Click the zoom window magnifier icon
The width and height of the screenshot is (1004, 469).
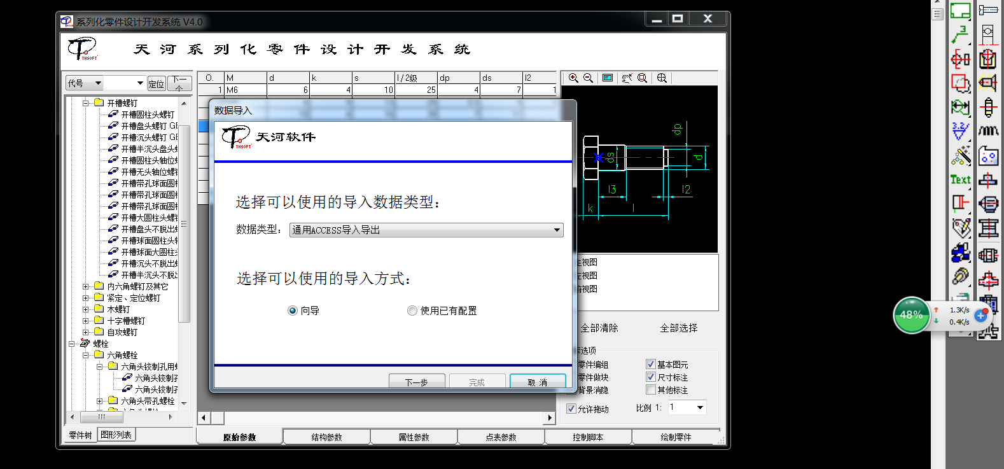pos(643,78)
